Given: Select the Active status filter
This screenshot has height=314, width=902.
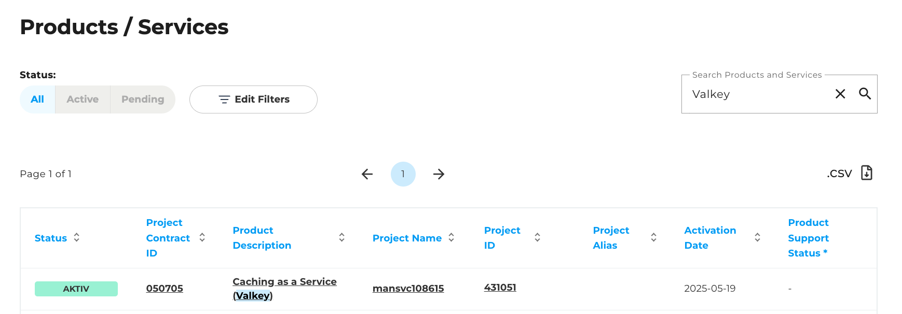Looking at the screenshot, I should 83,99.
